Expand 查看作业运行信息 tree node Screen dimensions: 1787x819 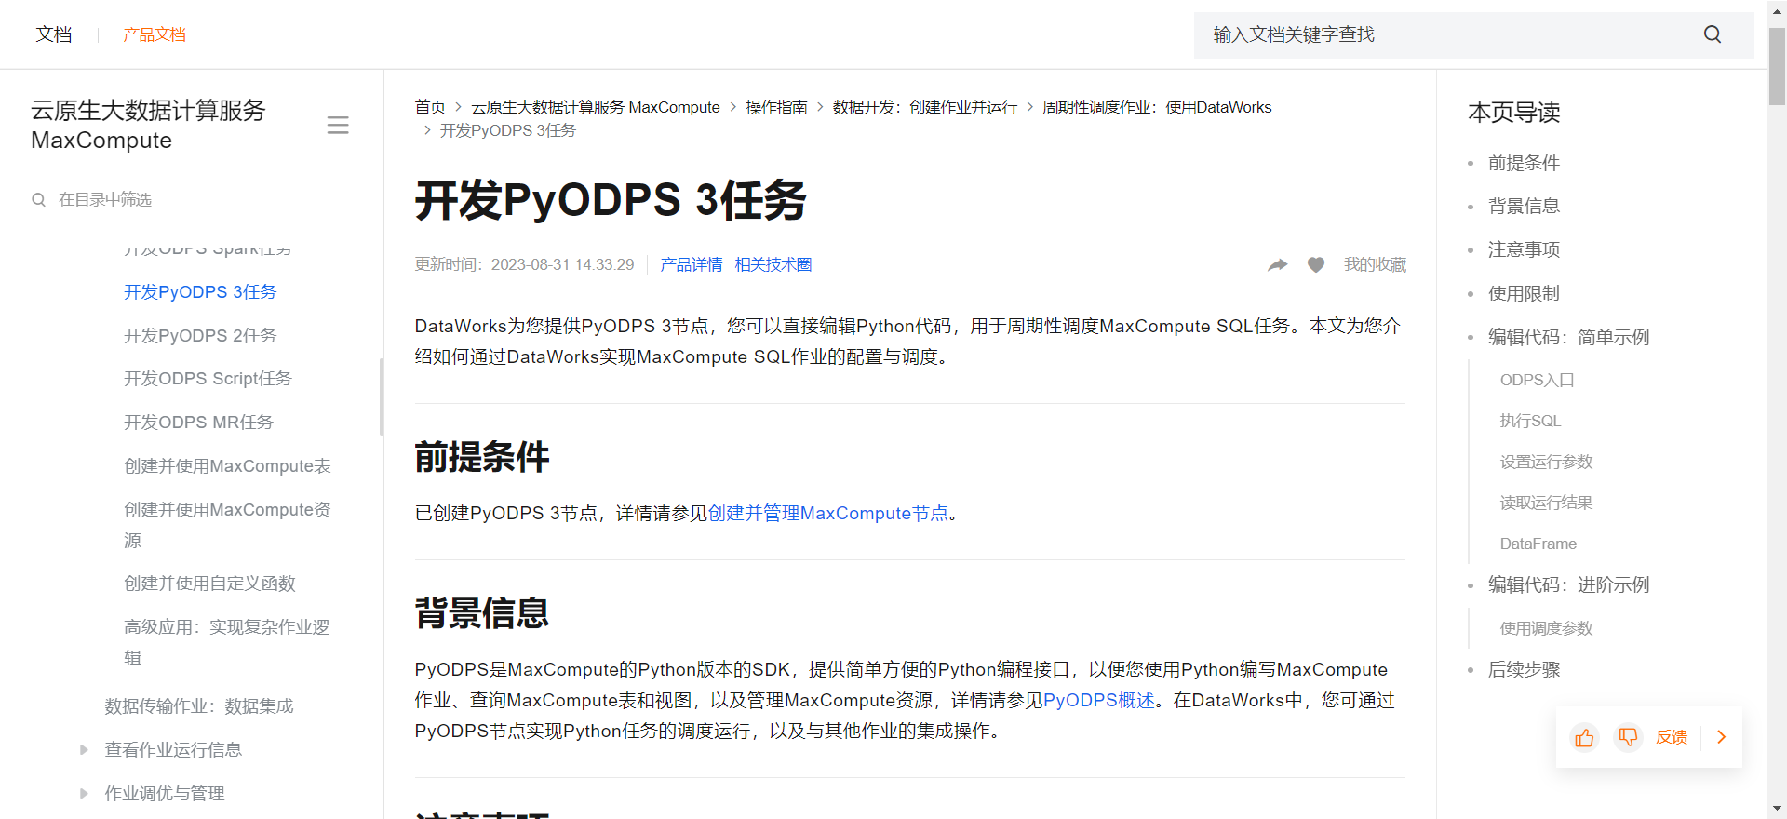click(x=84, y=750)
